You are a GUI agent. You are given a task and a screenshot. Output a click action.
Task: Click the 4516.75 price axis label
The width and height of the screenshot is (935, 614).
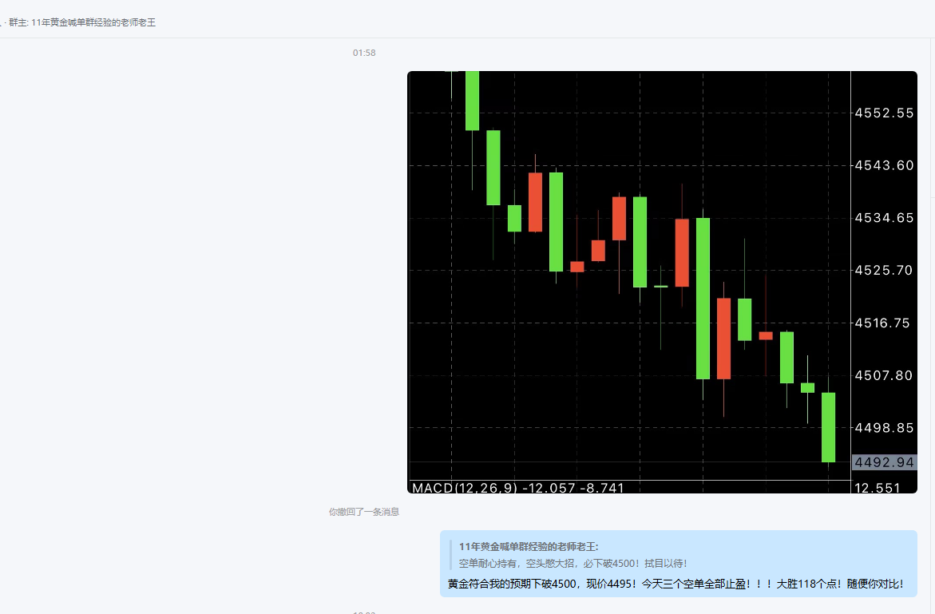coord(882,323)
